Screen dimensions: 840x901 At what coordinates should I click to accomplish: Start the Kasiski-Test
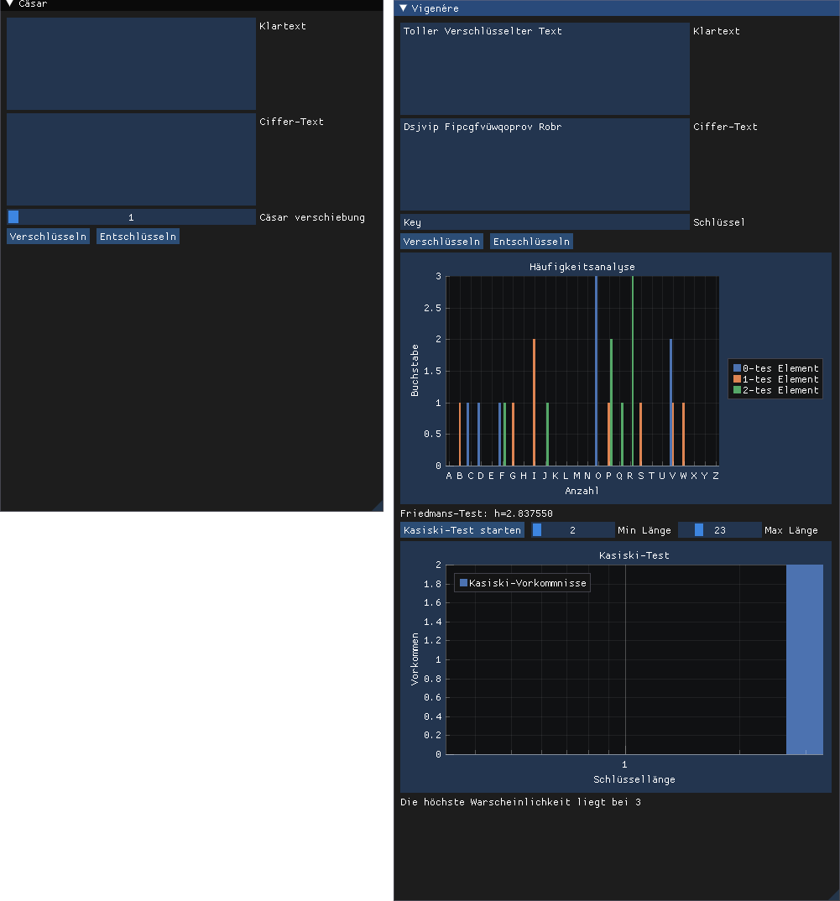coord(462,530)
